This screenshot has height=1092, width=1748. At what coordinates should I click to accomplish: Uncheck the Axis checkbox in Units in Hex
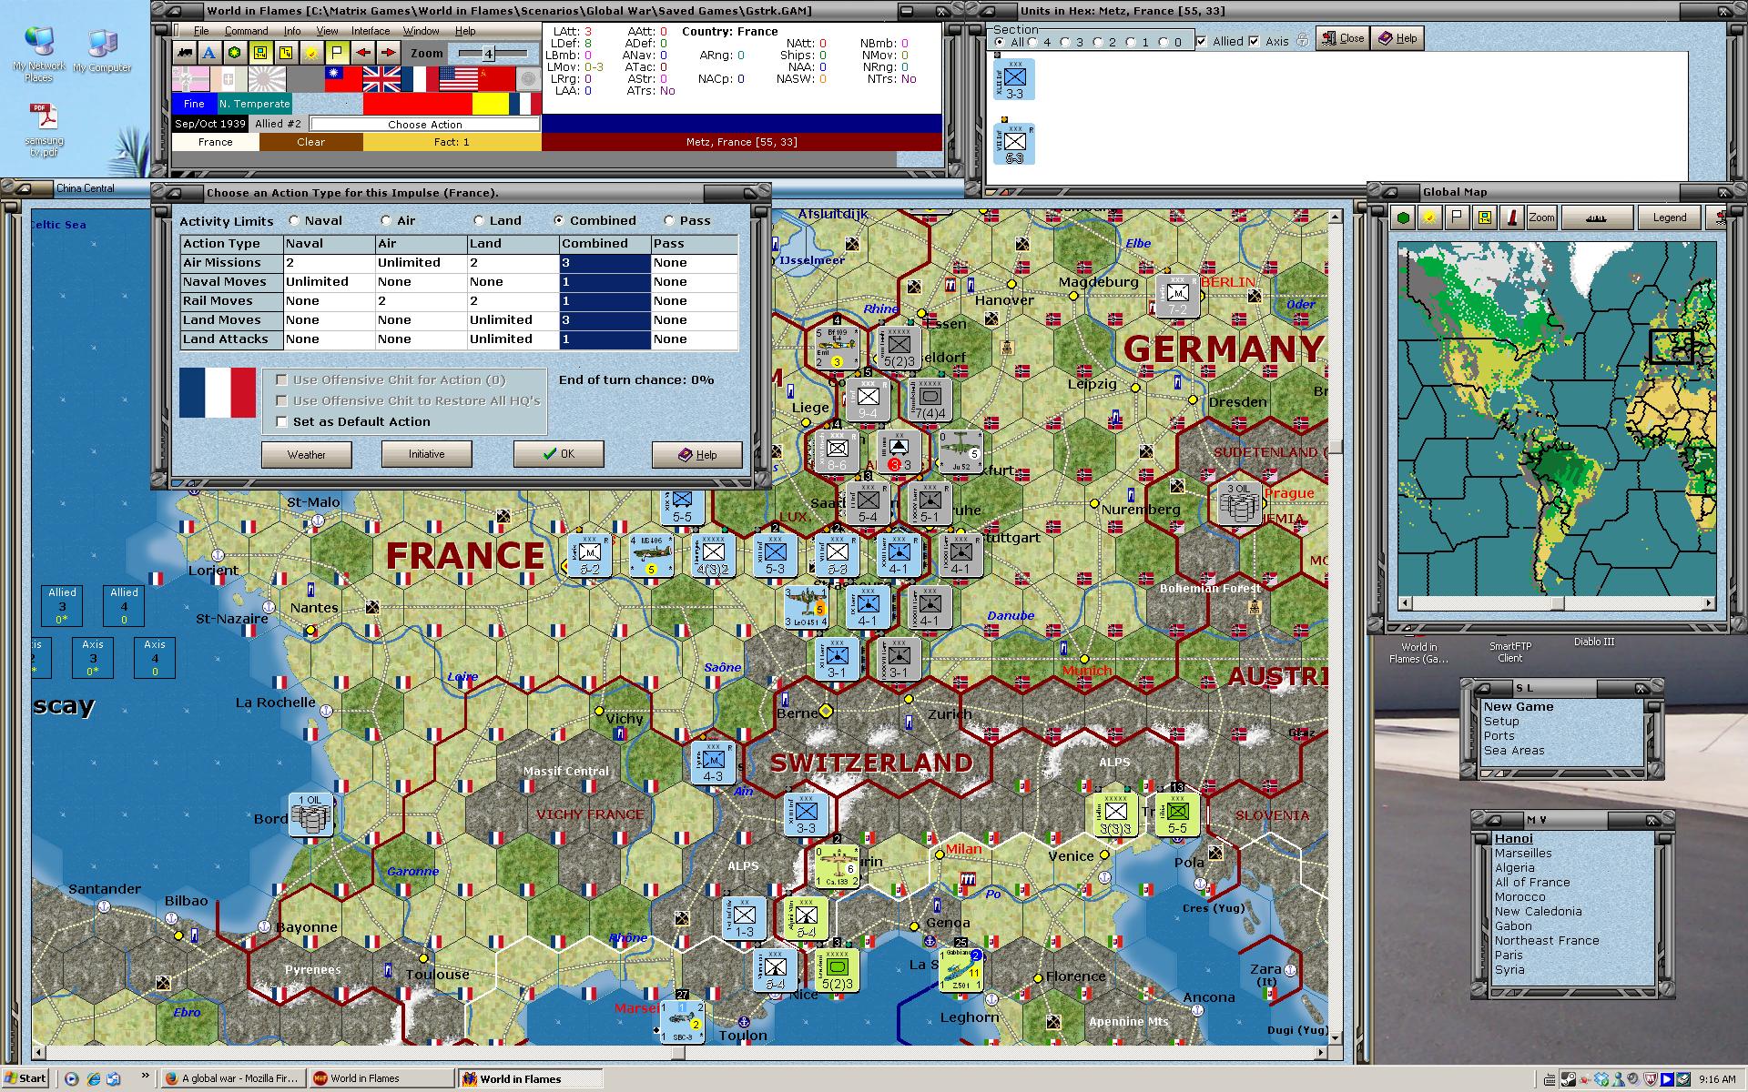pyautogui.click(x=1255, y=41)
